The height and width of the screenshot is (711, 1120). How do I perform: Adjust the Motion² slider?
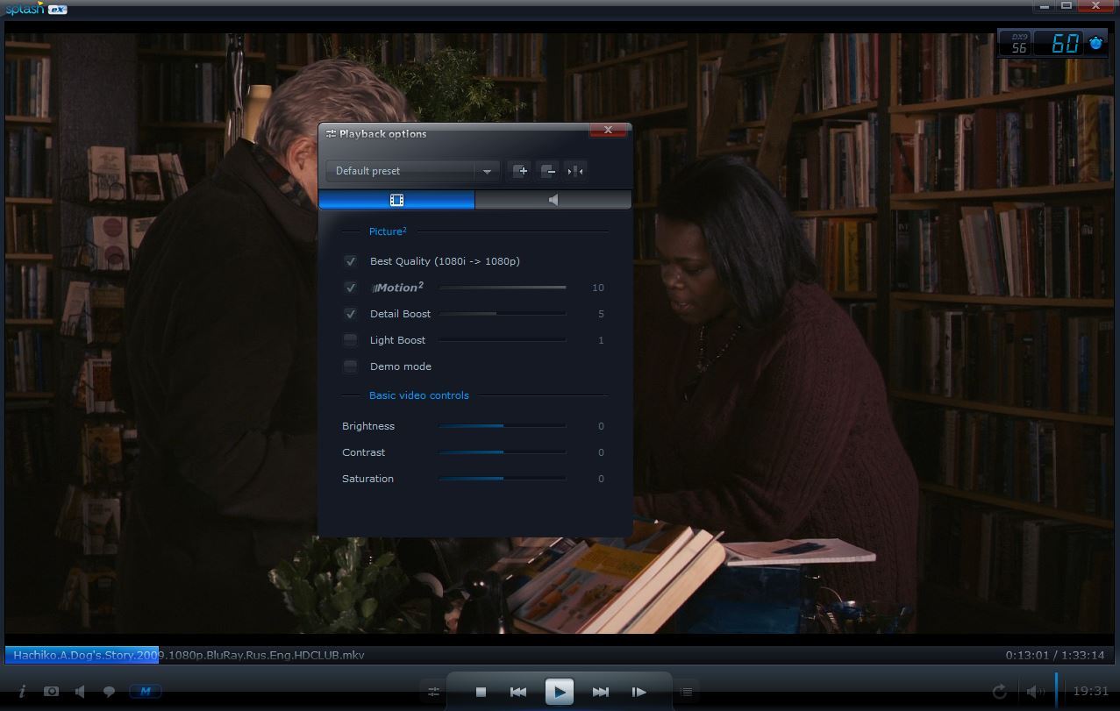[503, 288]
